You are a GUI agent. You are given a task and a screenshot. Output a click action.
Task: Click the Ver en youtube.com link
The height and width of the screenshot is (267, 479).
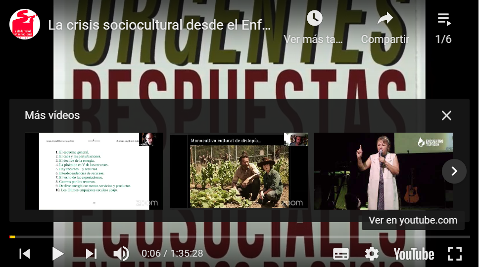click(x=413, y=221)
